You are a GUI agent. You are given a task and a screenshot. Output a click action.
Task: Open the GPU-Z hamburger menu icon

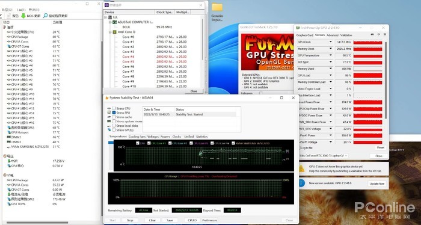coord(385,34)
